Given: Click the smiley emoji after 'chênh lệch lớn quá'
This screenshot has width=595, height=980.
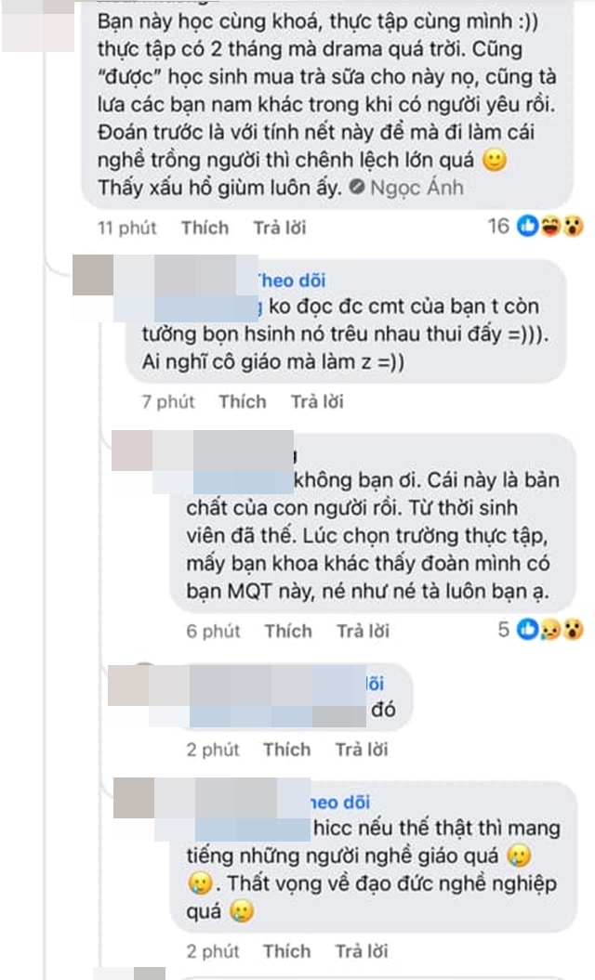Looking at the screenshot, I should pyautogui.click(x=495, y=160).
